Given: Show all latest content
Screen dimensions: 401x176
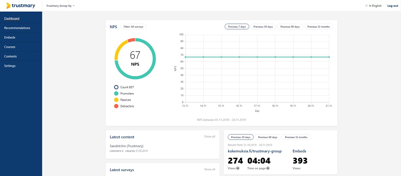Looking at the screenshot, I should tap(210, 137).
